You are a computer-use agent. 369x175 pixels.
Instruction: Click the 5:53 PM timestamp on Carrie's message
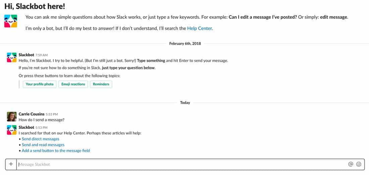pyautogui.click(x=51, y=115)
